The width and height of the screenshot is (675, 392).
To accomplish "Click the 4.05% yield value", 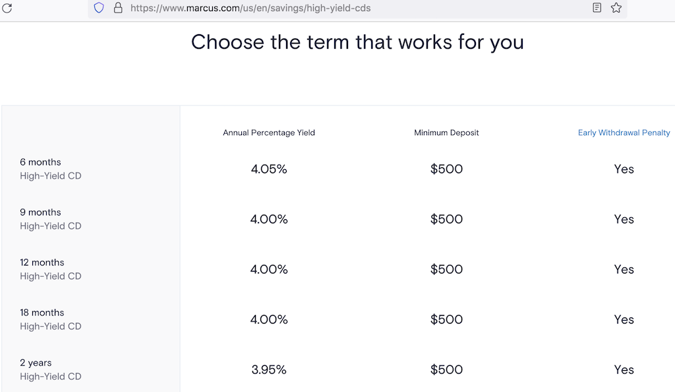I will click(269, 169).
